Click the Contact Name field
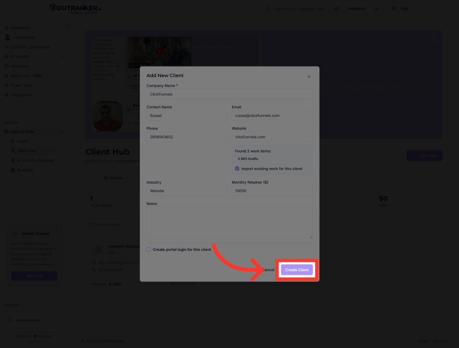Screen dimensions: 459x348 click(x=187, y=115)
